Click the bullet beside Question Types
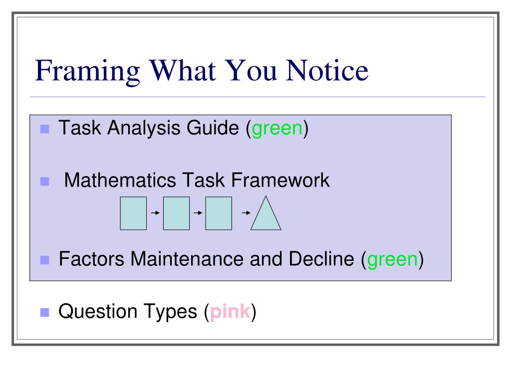Screen dimensions: 511x383 [44, 313]
